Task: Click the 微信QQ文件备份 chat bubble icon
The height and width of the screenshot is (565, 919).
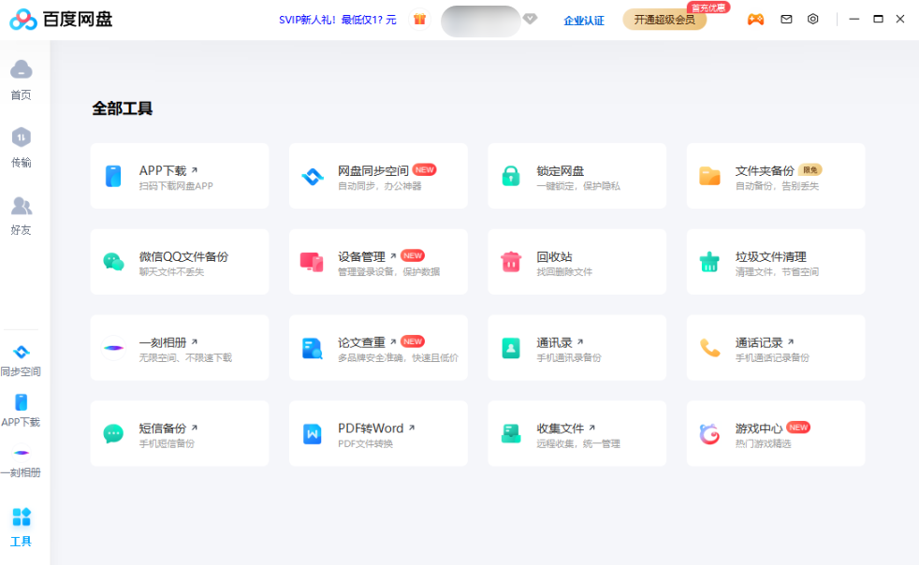Action: coord(113,261)
